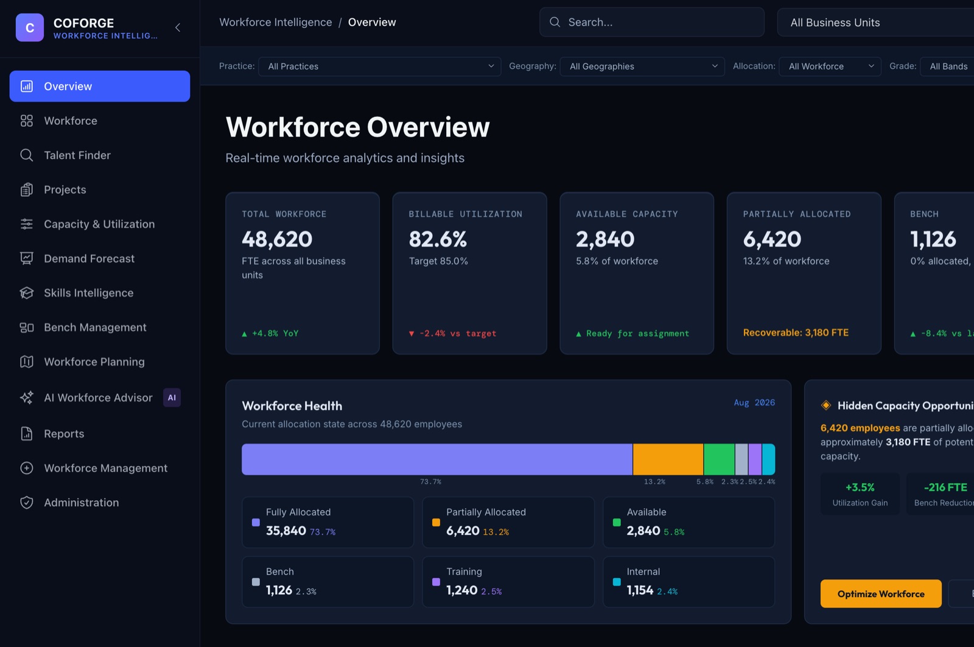Open the Reports section
The width and height of the screenshot is (974, 647).
click(100, 434)
